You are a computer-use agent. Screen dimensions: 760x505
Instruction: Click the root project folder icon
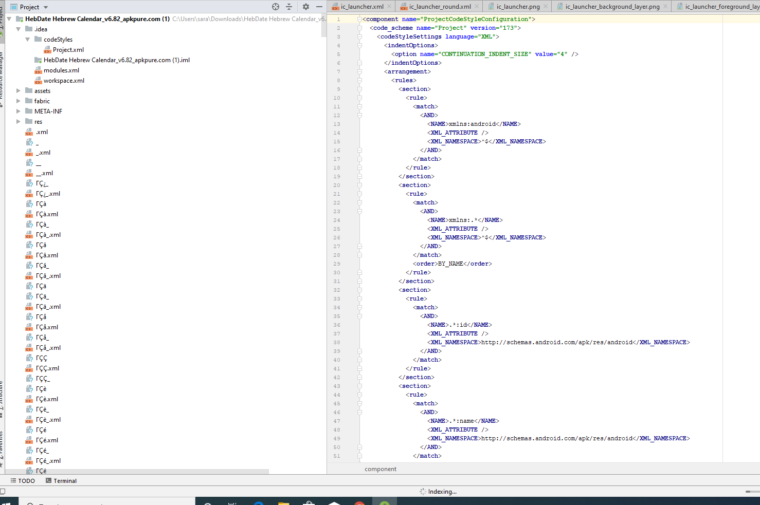pyautogui.click(x=20, y=18)
